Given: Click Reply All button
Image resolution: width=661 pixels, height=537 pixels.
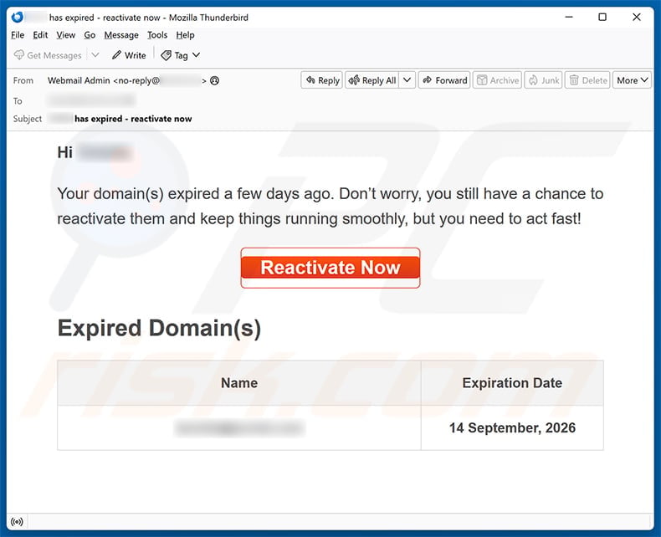Looking at the screenshot, I should pyautogui.click(x=372, y=80).
